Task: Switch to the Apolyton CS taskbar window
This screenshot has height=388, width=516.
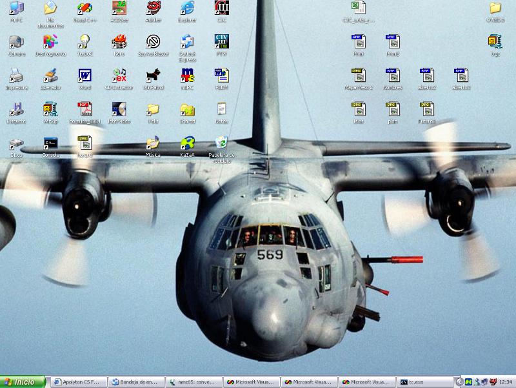Action: 77,382
